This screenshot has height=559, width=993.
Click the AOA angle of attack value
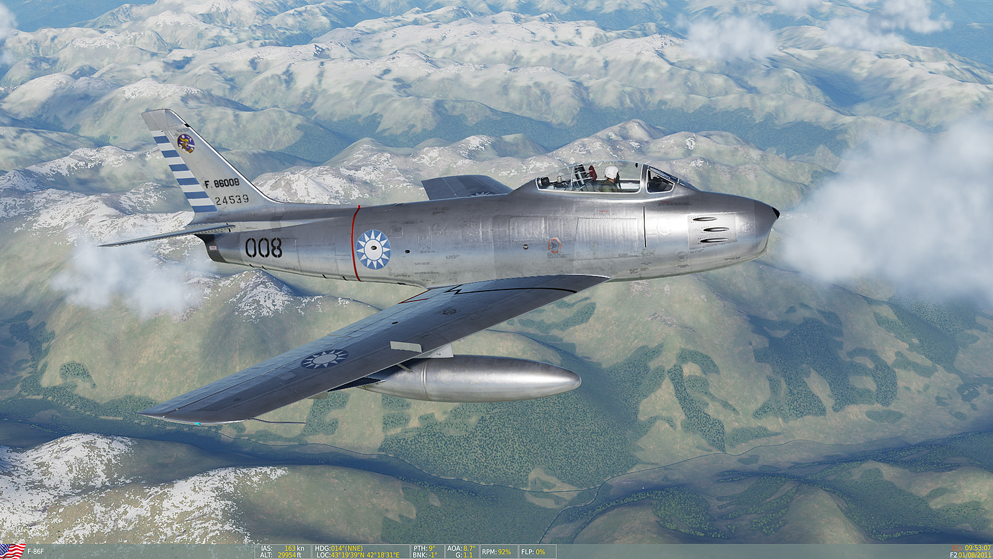(461, 548)
